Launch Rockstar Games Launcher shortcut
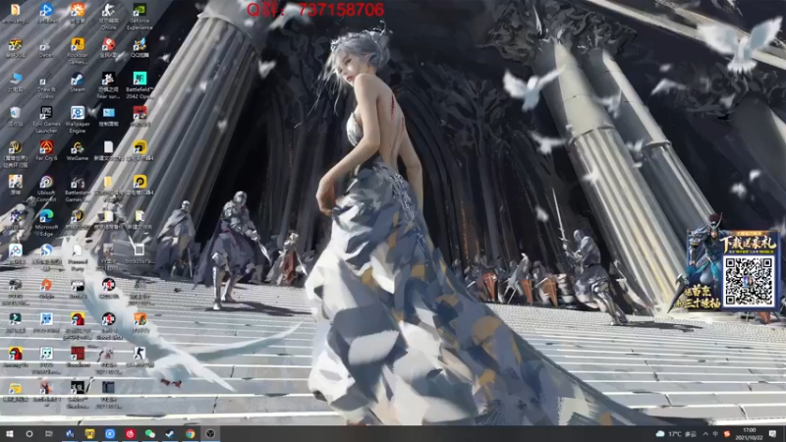The width and height of the screenshot is (786, 442). [x=78, y=50]
